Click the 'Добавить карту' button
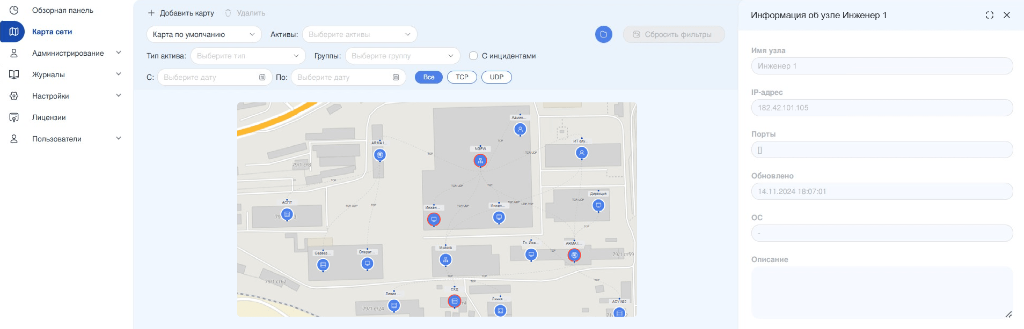Viewport: 1024px width, 329px height. tap(181, 13)
